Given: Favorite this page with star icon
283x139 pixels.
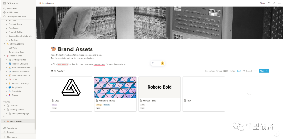Looking at the screenshot, I should point(274,3).
